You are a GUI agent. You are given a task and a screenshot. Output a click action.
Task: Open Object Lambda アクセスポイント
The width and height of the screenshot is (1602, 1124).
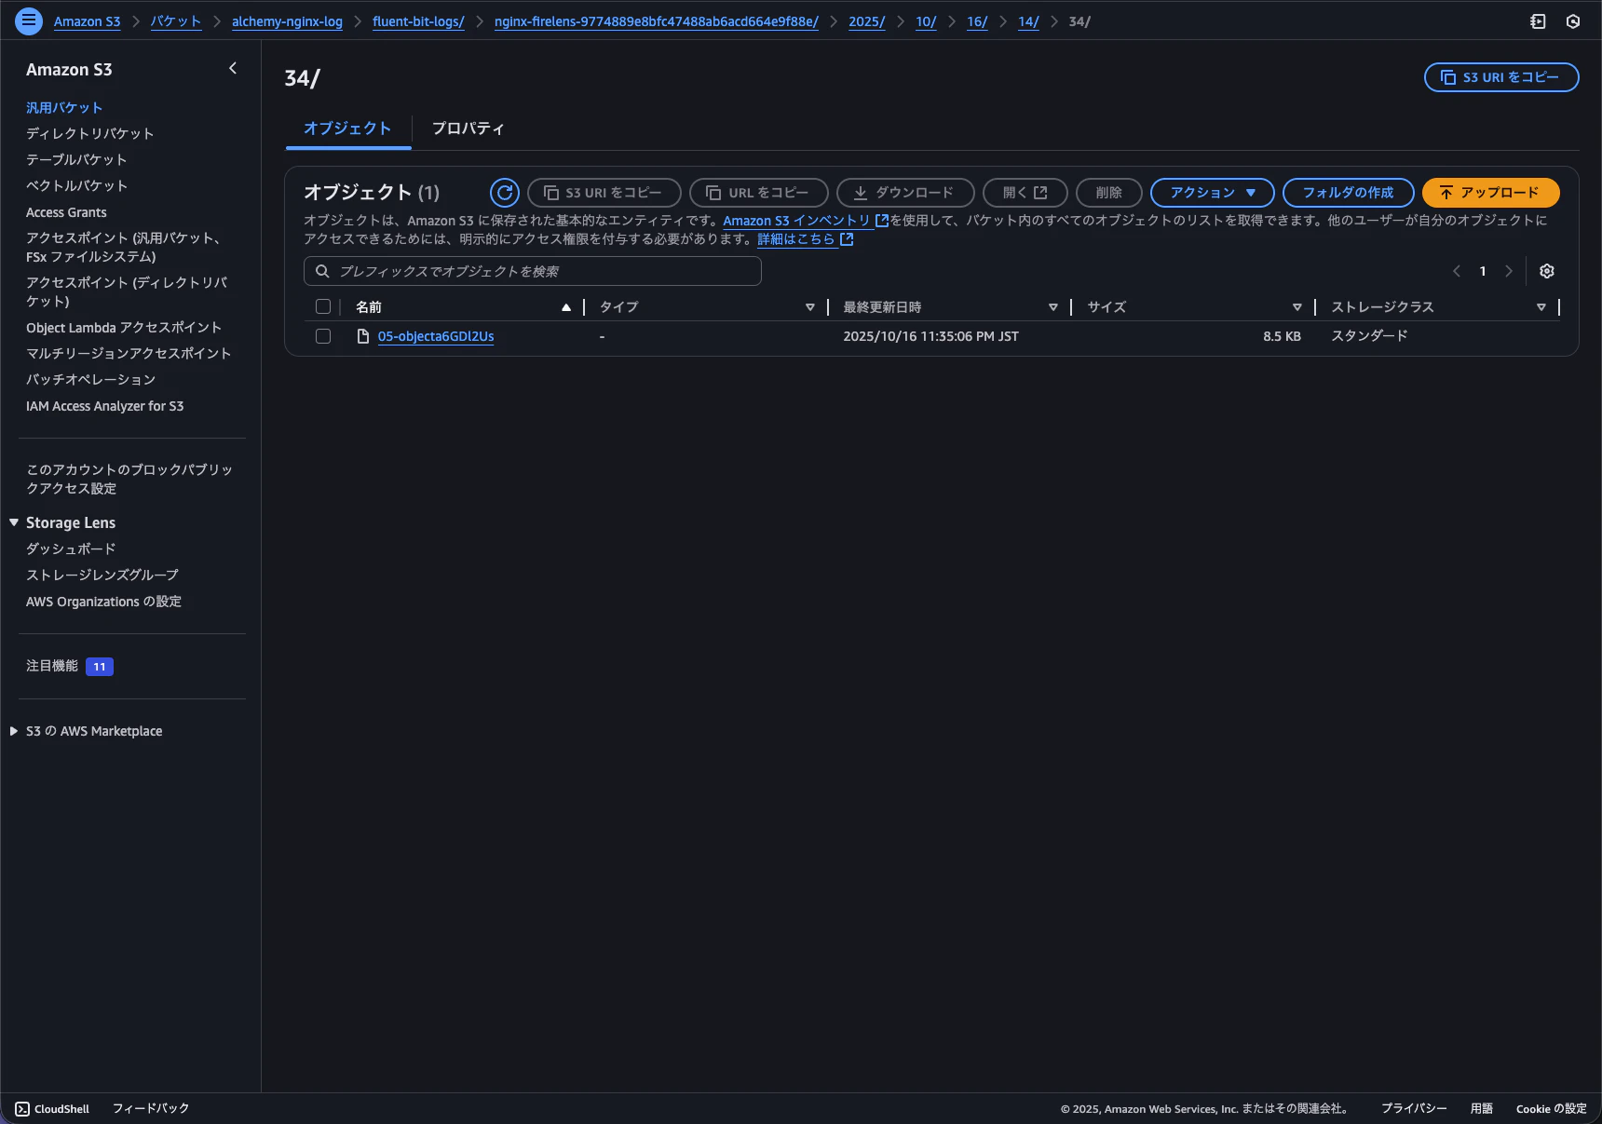tap(124, 328)
